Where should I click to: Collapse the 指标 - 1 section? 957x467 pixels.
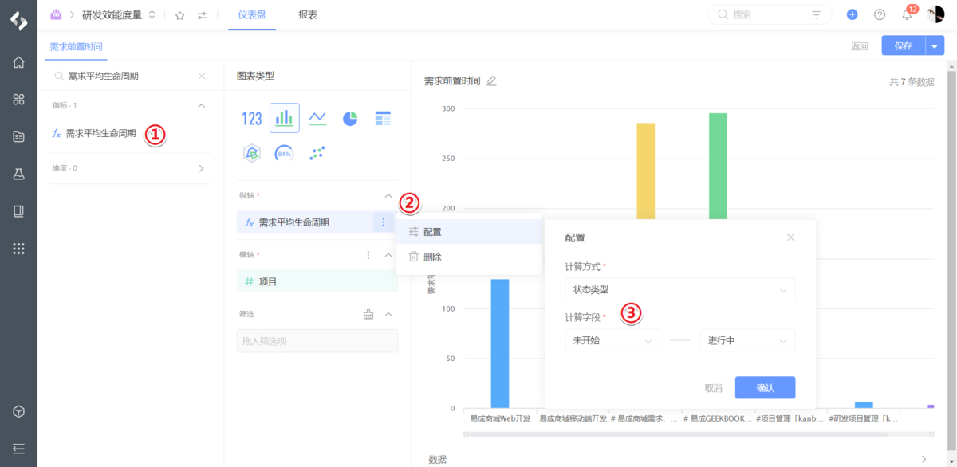click(201, 105)
